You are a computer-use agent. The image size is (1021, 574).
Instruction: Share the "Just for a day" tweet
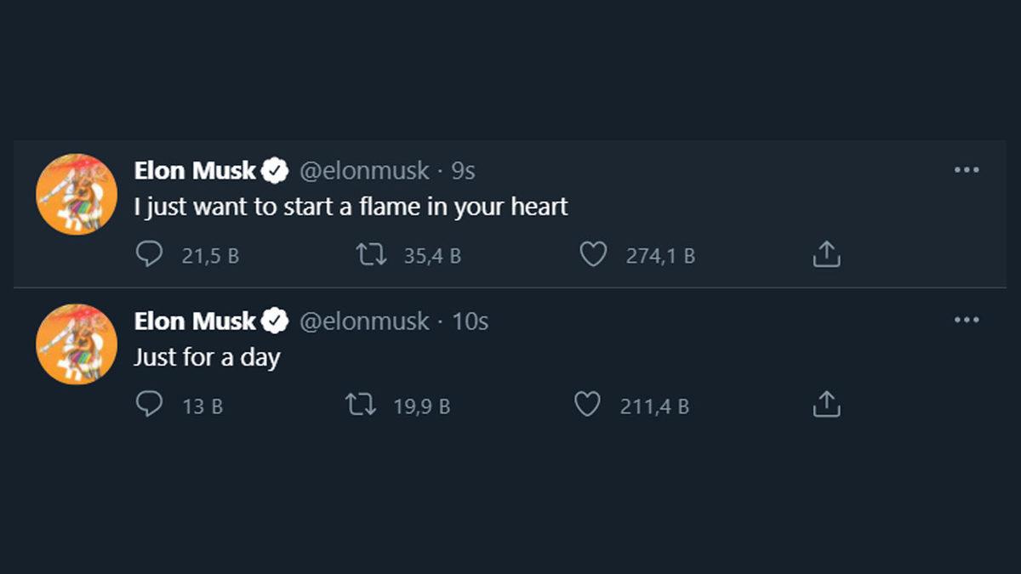[826, 405]
